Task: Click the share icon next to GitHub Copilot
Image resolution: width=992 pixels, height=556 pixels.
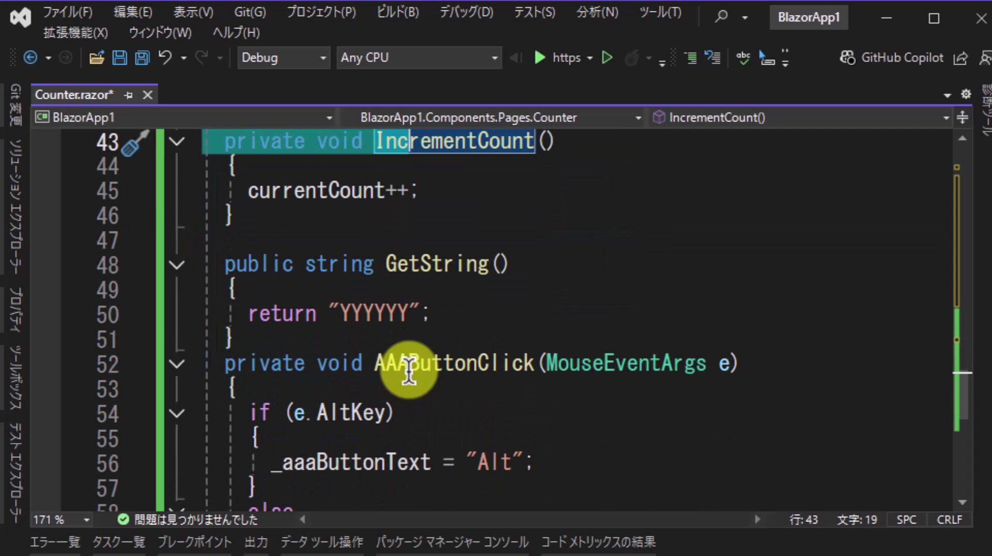Action: [960, 58]
